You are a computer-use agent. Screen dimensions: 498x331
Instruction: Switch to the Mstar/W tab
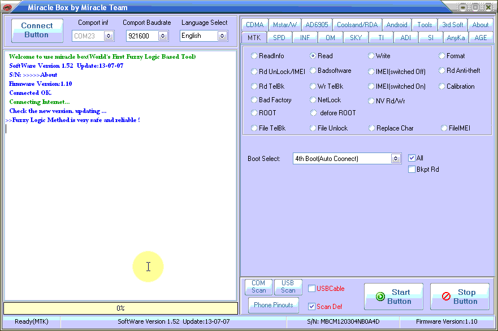[285, 25]
